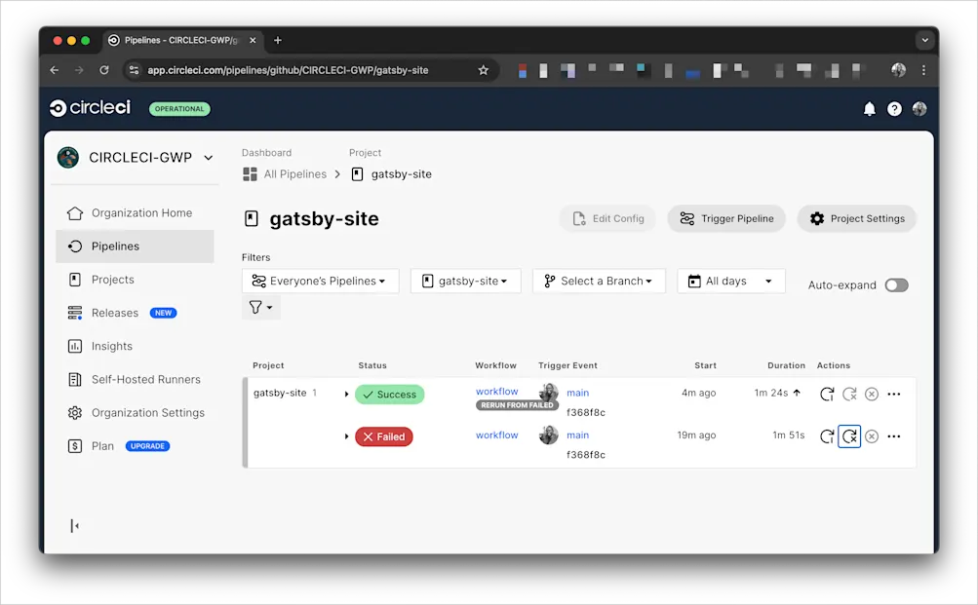Open Select a Branch dropdown

coord(599,281)
